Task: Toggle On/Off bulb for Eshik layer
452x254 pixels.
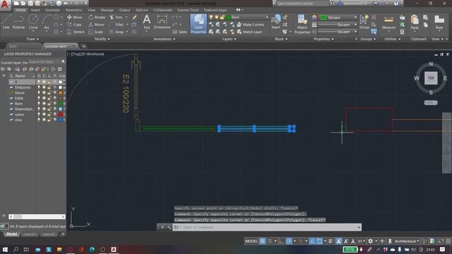Action: click(39, 98)
